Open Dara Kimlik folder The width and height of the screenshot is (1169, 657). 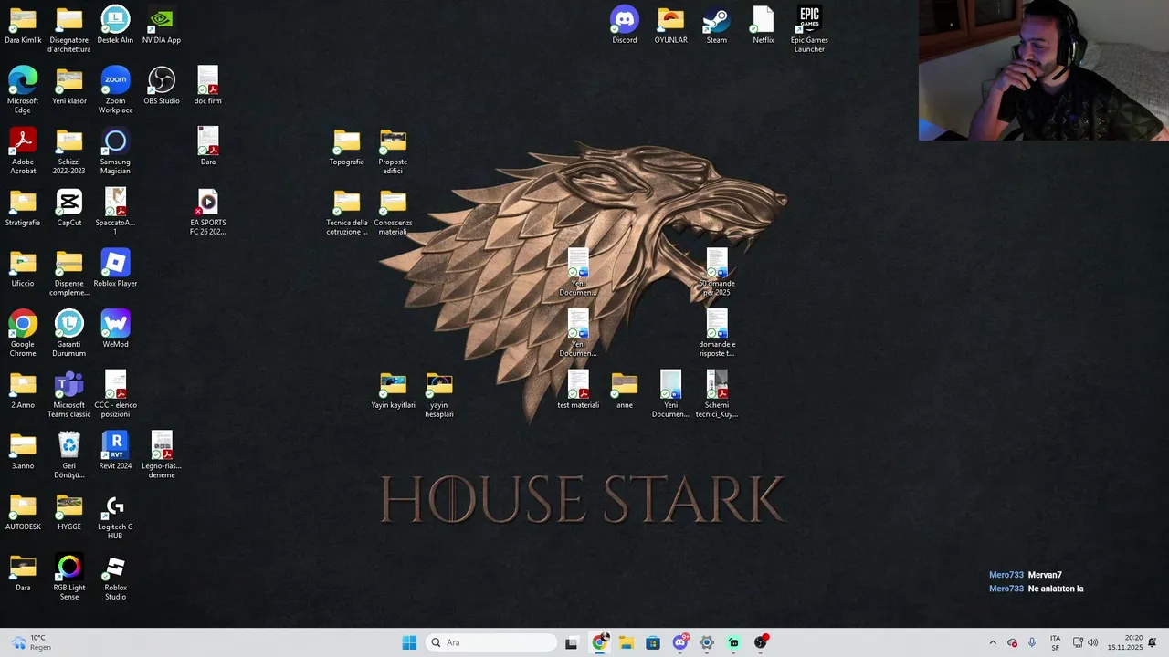pos(23,26)
